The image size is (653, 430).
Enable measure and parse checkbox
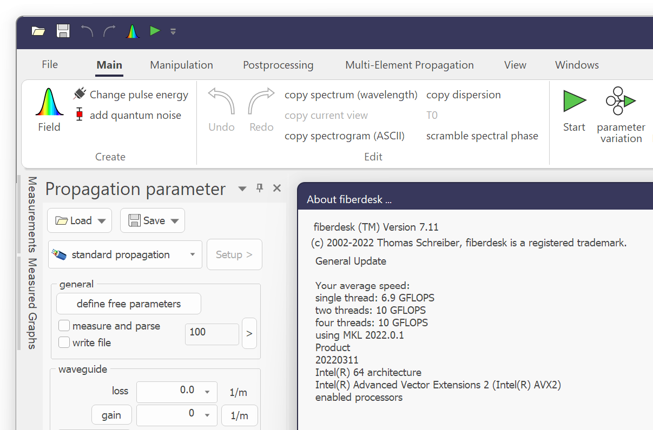tap(64, 326)
